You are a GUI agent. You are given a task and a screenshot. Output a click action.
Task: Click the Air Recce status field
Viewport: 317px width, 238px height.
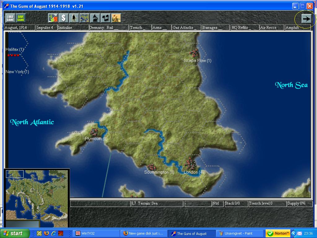coord(272,28)
